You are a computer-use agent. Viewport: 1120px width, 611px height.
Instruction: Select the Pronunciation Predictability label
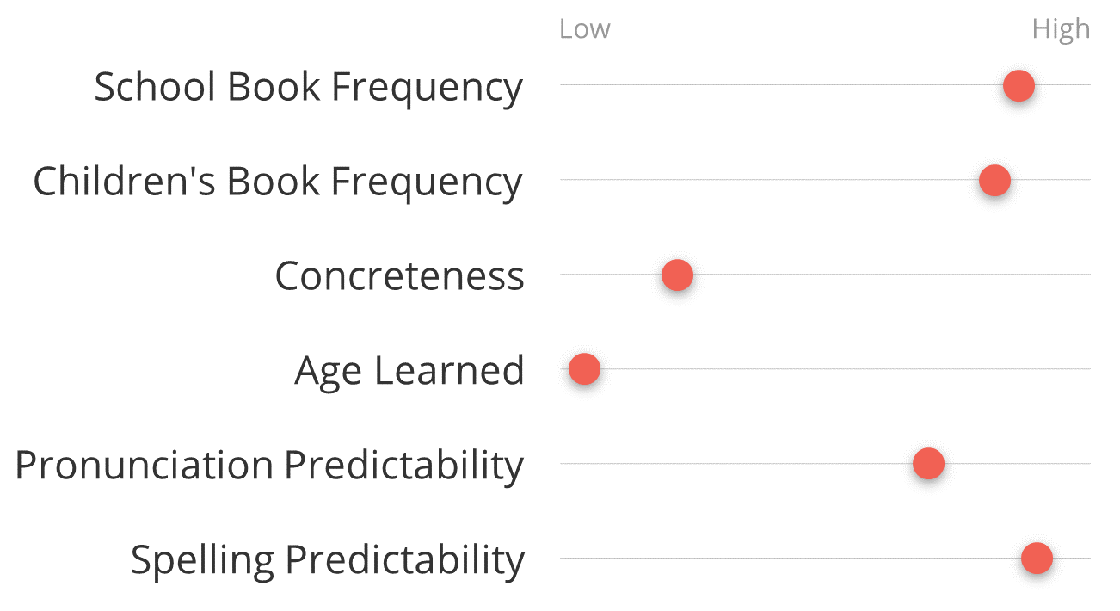click(x=269, y=466)
